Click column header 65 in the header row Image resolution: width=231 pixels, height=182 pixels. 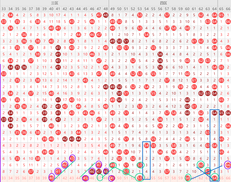click(x=221, y=9)
